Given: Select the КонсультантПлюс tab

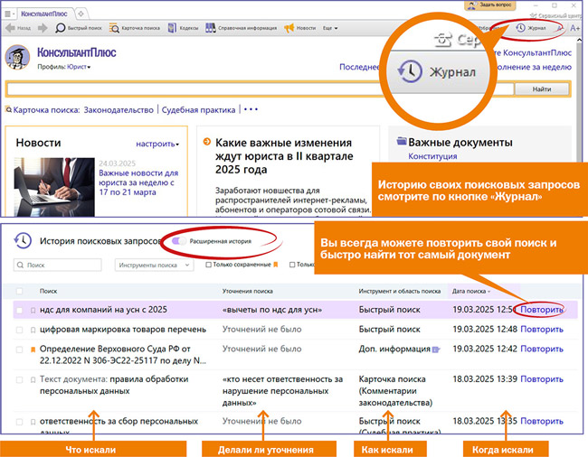Looking at the screenshot, I should (x=44, y=14).
